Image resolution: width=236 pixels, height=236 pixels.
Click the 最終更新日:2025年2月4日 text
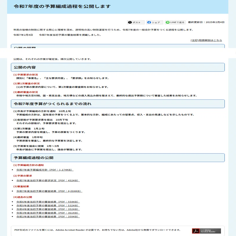[x=206, y=22]
